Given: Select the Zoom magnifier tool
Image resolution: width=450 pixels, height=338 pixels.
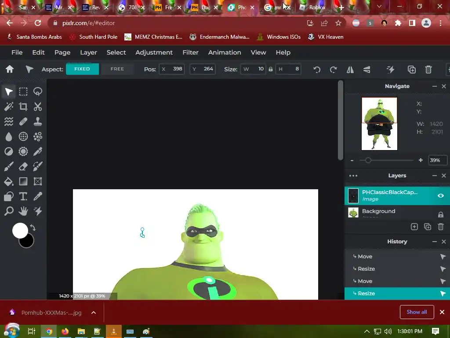Looking at the screenshot, I should coord(9,211).
